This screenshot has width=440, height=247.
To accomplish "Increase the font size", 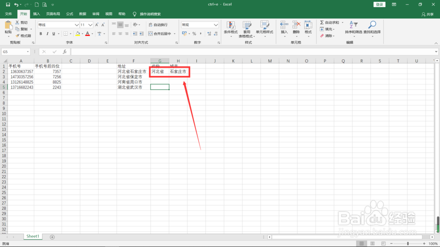I will click(x=97, y=25).
